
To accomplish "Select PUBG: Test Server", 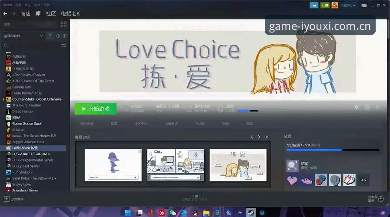I will click(x=26, y=166).
